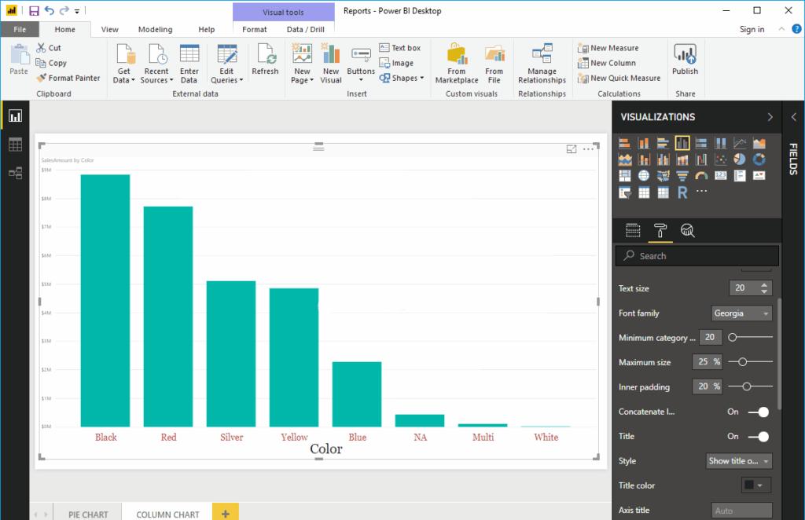
Task: Switch to the PIE CHART page tab
Action: 88,514
